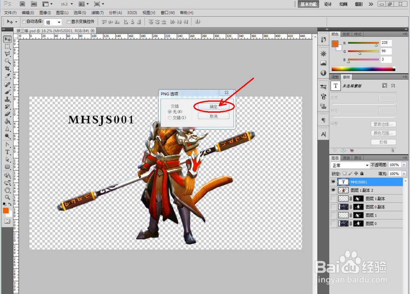
Task: Select the 3D Rotate tool
Action: pos(7,175)
